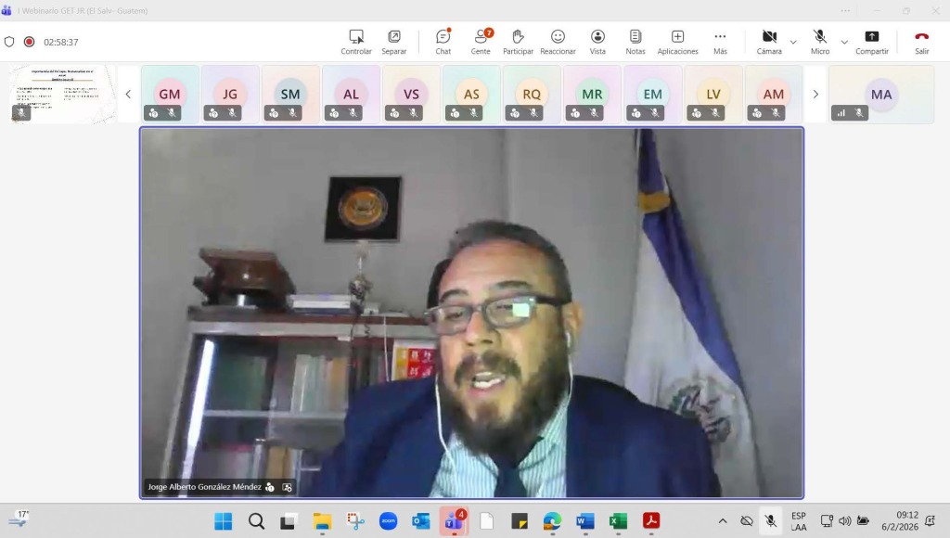Raise hand with Participar button
The image size is (950, 538).
pyautogui.click(x=518, y=42)
